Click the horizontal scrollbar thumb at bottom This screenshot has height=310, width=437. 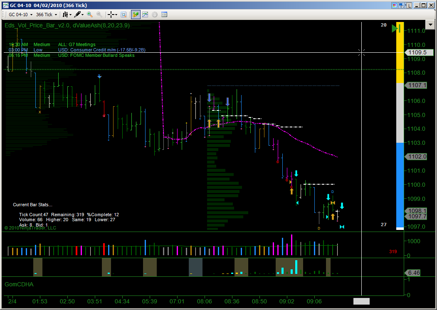(361, 301)
